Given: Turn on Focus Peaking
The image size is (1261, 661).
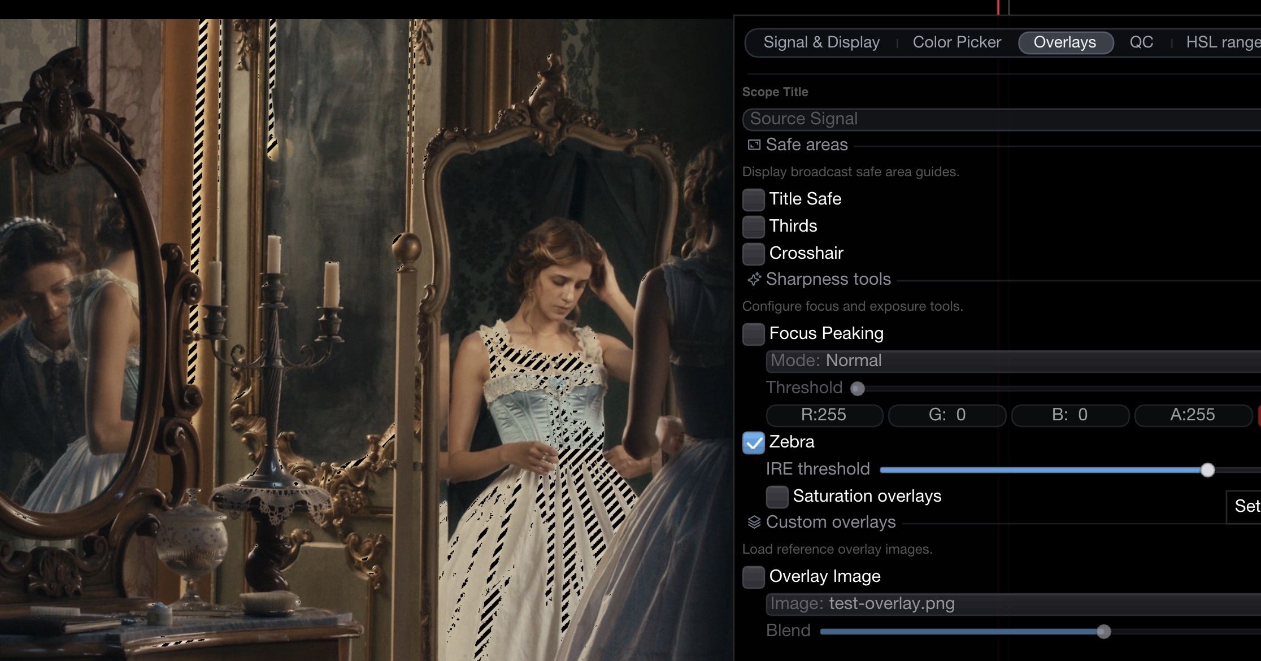Looking at the screenshot, I should tap(753, 334).
